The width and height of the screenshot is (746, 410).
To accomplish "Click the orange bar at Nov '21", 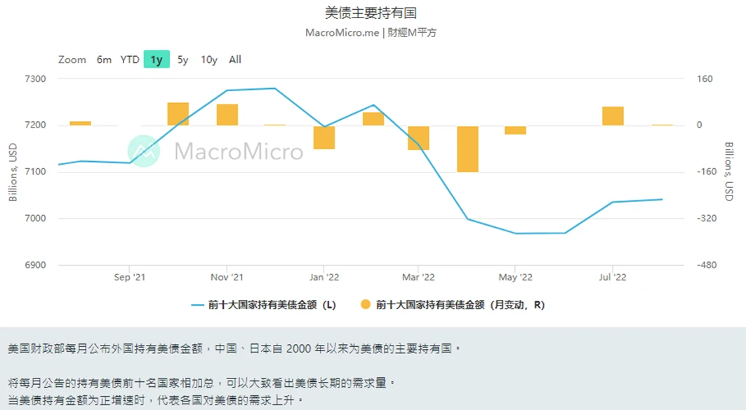I will (227, 115).
